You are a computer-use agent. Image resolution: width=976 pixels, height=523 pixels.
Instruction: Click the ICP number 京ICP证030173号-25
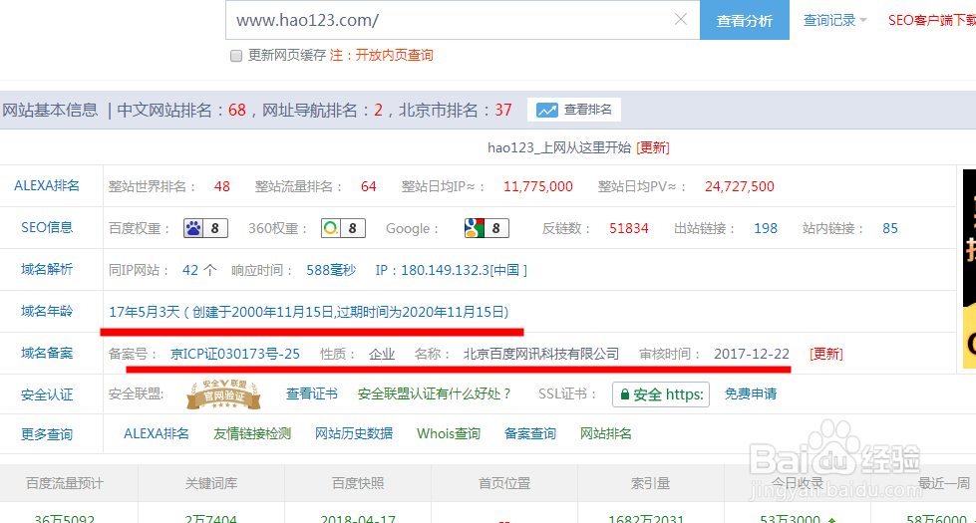[235, 354]
